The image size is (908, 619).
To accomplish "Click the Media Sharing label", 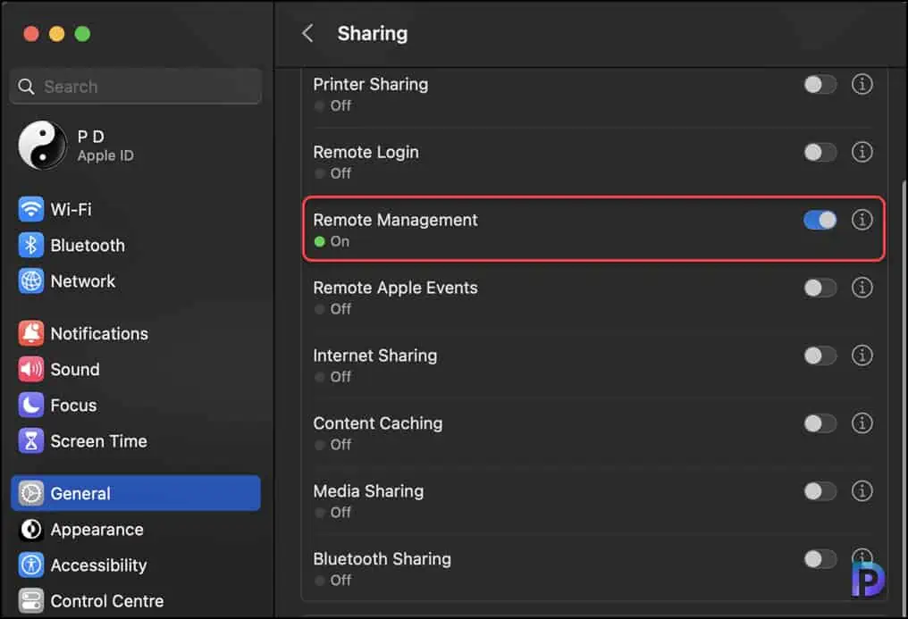I will pyautogui.click(x=368, y=491).
